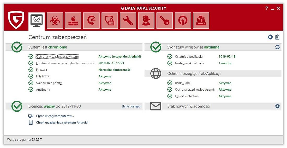Open the Skanowanie poczty entry
Image resolution: width=287 pixels, height=148 pixels.
(49, 83)
